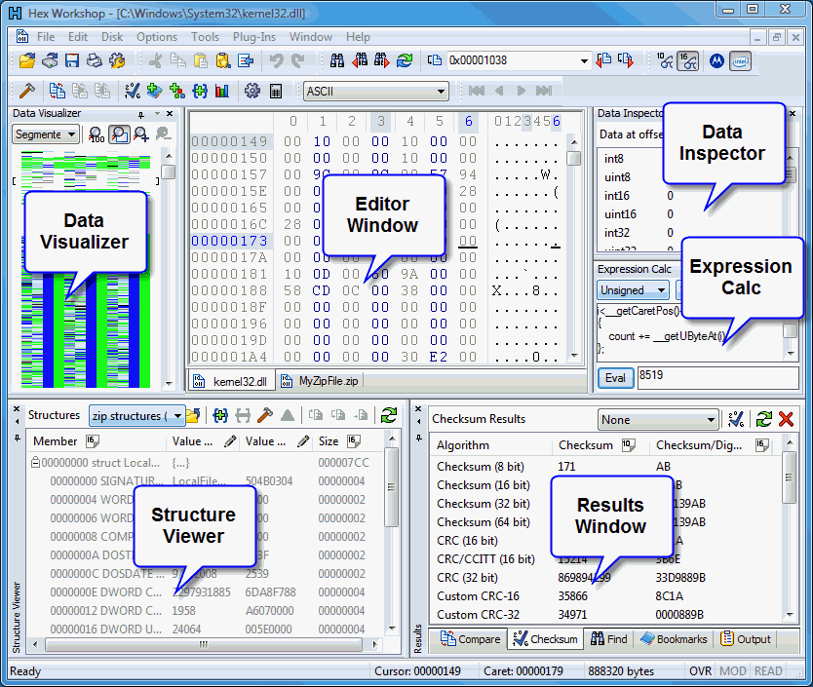Switch to the Bookmarks results tab

(674, 639)
